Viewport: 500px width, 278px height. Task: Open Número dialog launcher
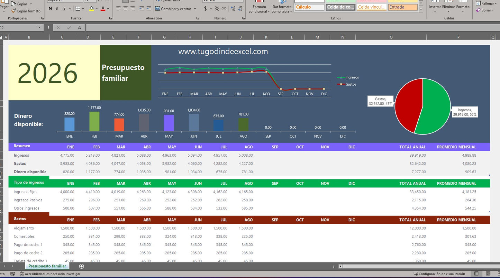243,18
